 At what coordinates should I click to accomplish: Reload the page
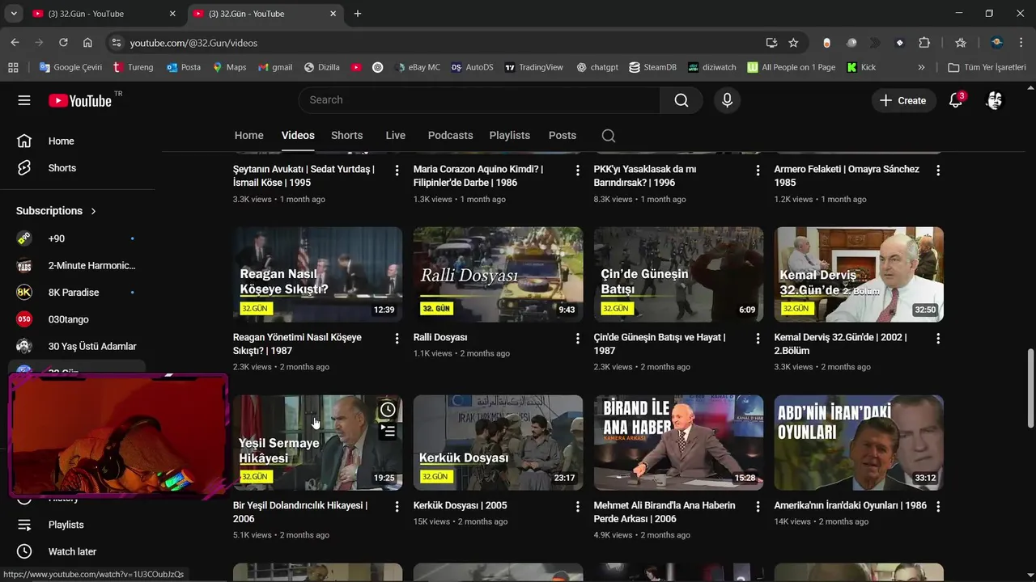(x=63, y=43)
